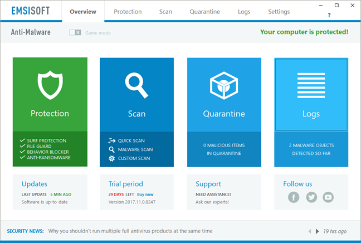Viewport: 361px width, 243px height.
Task: Go to the Quarantine tab
Action: click(x=204, y=12)
